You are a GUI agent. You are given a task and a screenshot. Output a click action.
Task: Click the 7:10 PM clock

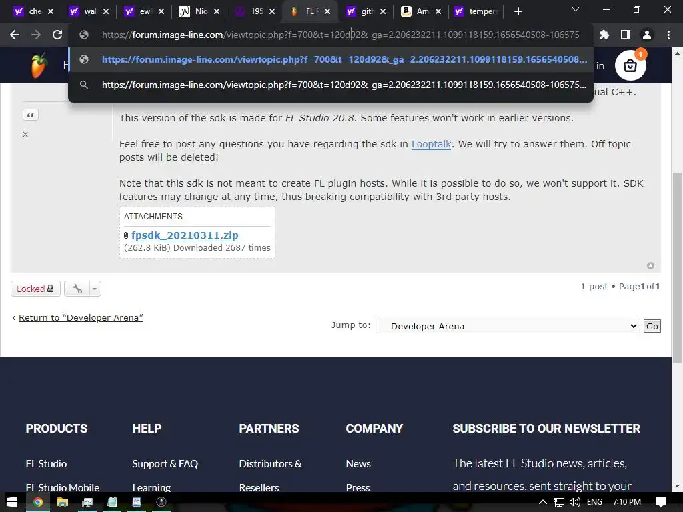pos(627,502)
